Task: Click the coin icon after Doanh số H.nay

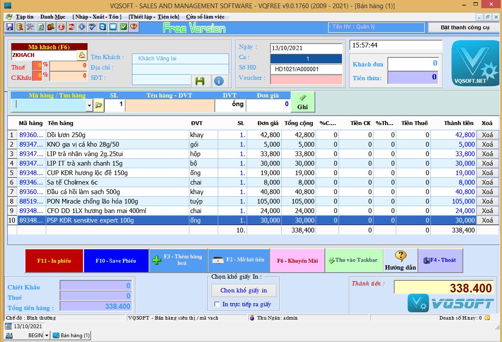Action: (x=487, y=318)
